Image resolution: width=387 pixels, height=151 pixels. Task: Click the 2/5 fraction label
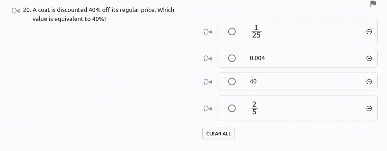click(254, 108)
